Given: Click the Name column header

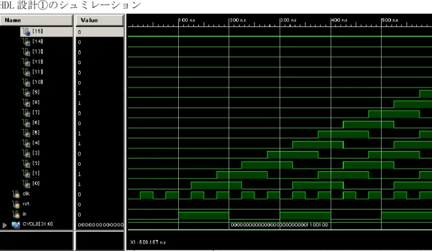Looking at the screenshot, I should [37, 20].
